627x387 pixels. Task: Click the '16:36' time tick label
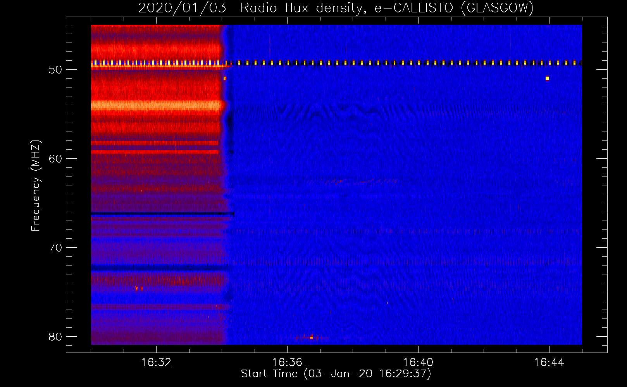pos(287,362)
